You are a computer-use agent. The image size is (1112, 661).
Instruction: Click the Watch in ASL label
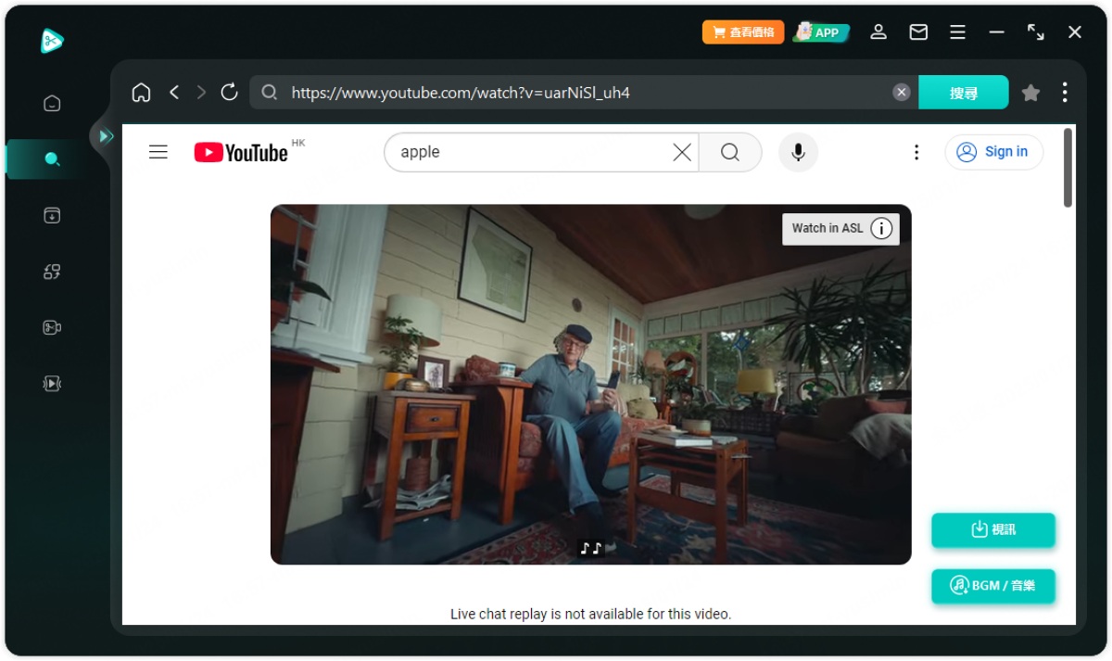tap(828, 228)
